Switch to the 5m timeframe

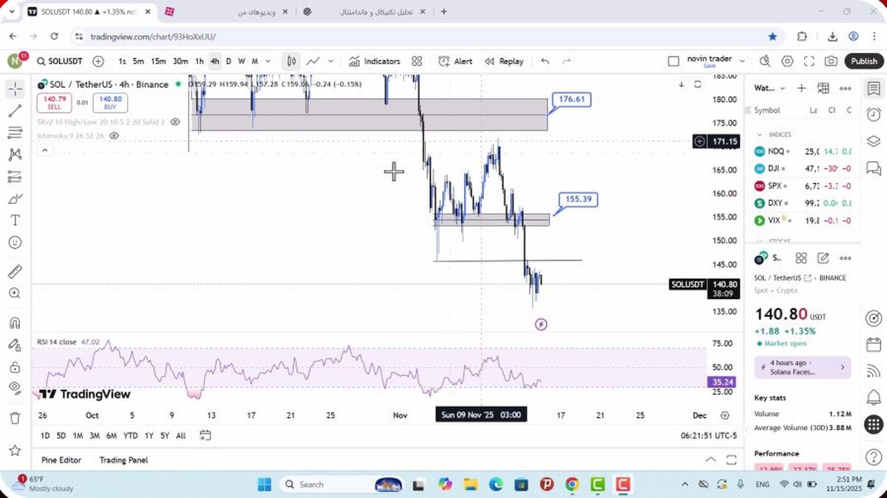coord(138,61)
